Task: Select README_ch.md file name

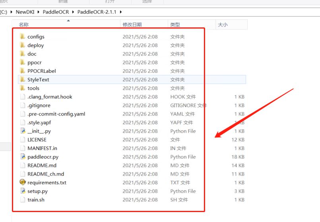Action: tap(46, 174)
